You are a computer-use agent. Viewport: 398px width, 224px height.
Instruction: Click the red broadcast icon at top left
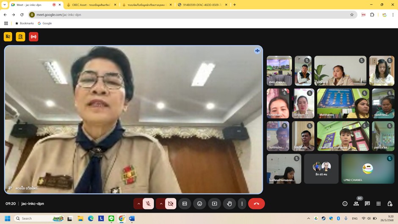[x=33, y=37]
